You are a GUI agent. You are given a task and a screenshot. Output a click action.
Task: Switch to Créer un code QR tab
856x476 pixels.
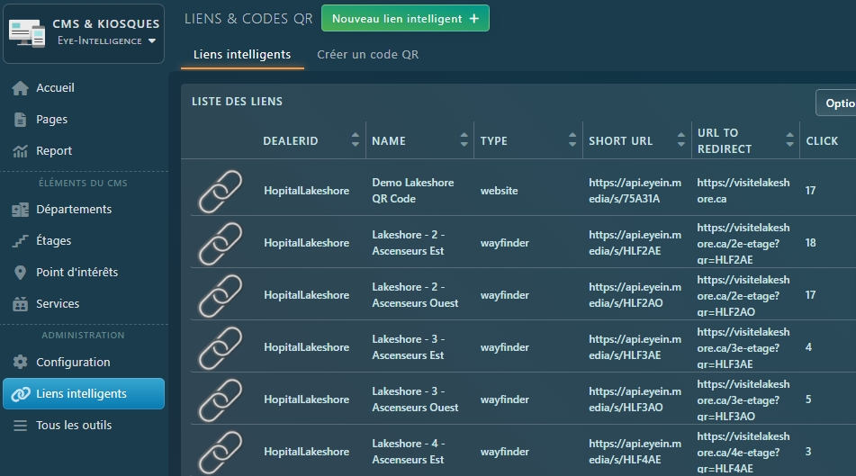pos(367,55)
